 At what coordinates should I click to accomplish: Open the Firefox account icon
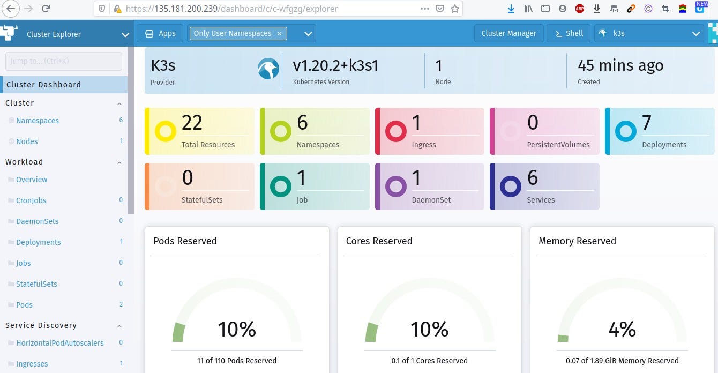pos(562,9)
